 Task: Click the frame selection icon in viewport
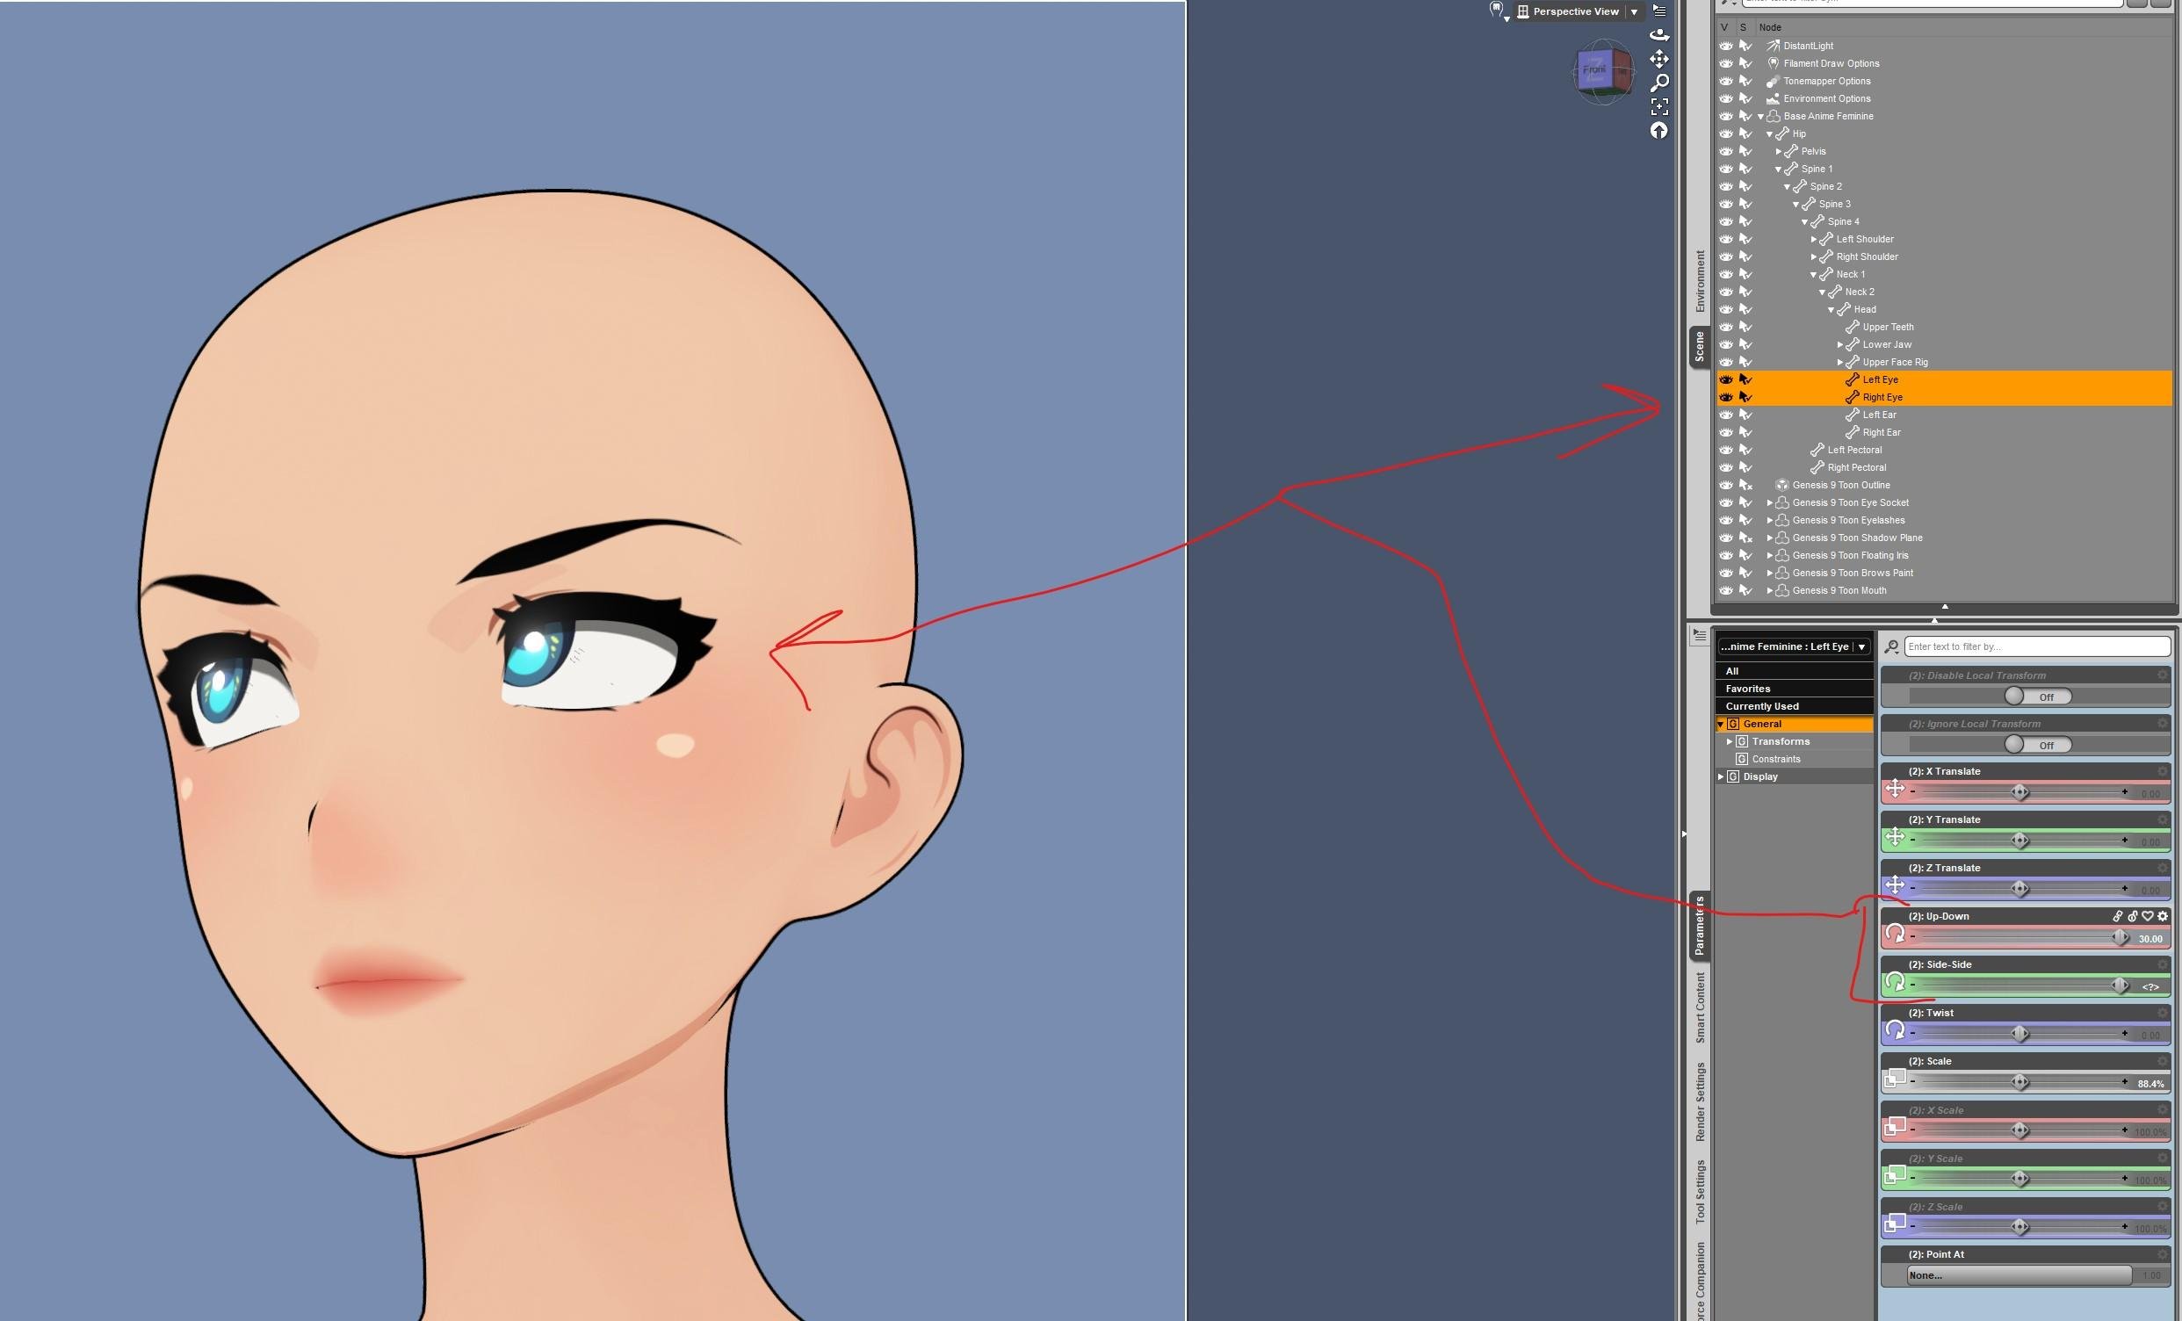coord(1658,106)
